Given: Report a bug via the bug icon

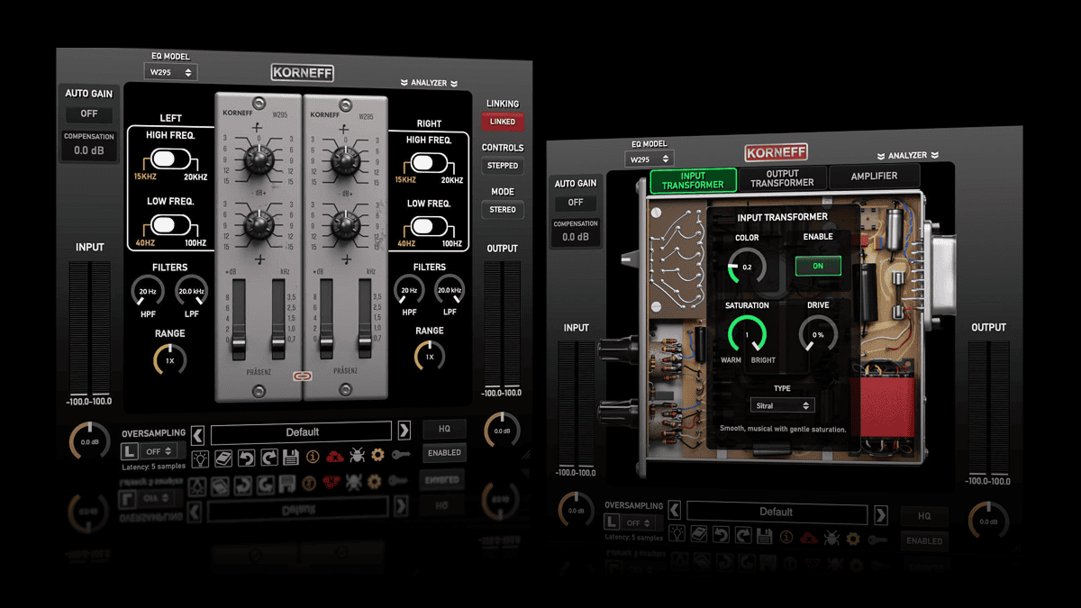Looking at the screenshot, I should click(x=358, y=456).
